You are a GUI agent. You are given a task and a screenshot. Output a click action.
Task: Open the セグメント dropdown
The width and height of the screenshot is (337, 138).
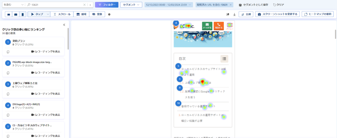[x=131, y=5]
